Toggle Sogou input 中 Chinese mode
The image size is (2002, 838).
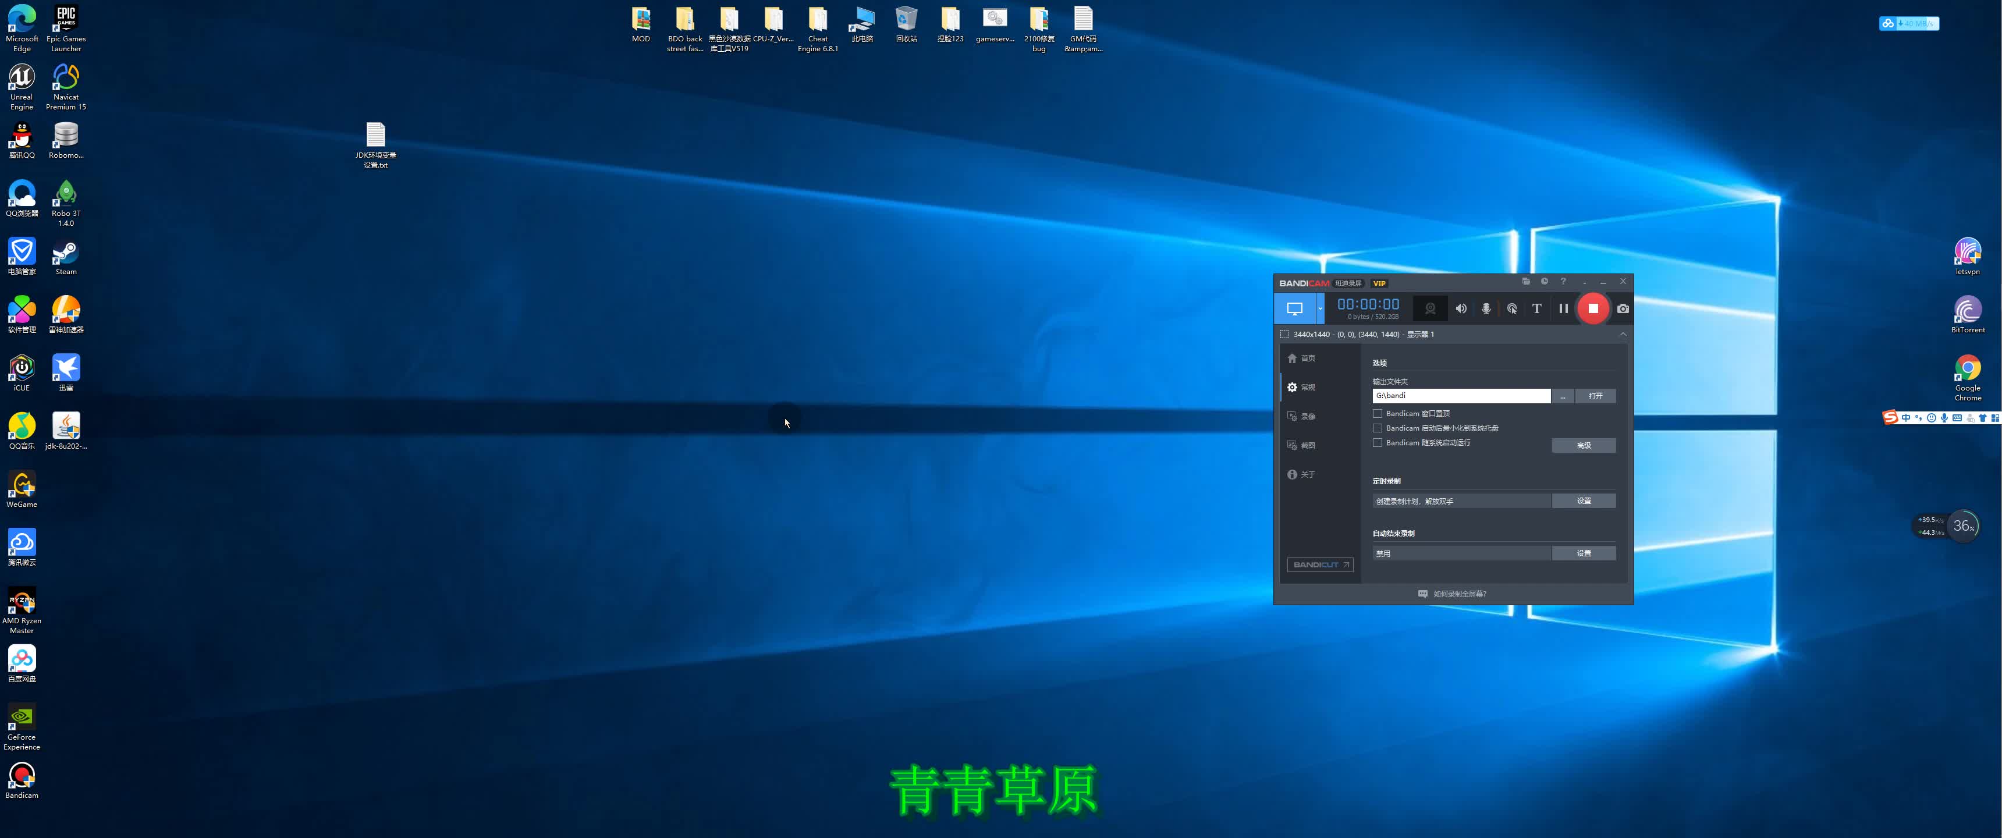[1905, 418]
